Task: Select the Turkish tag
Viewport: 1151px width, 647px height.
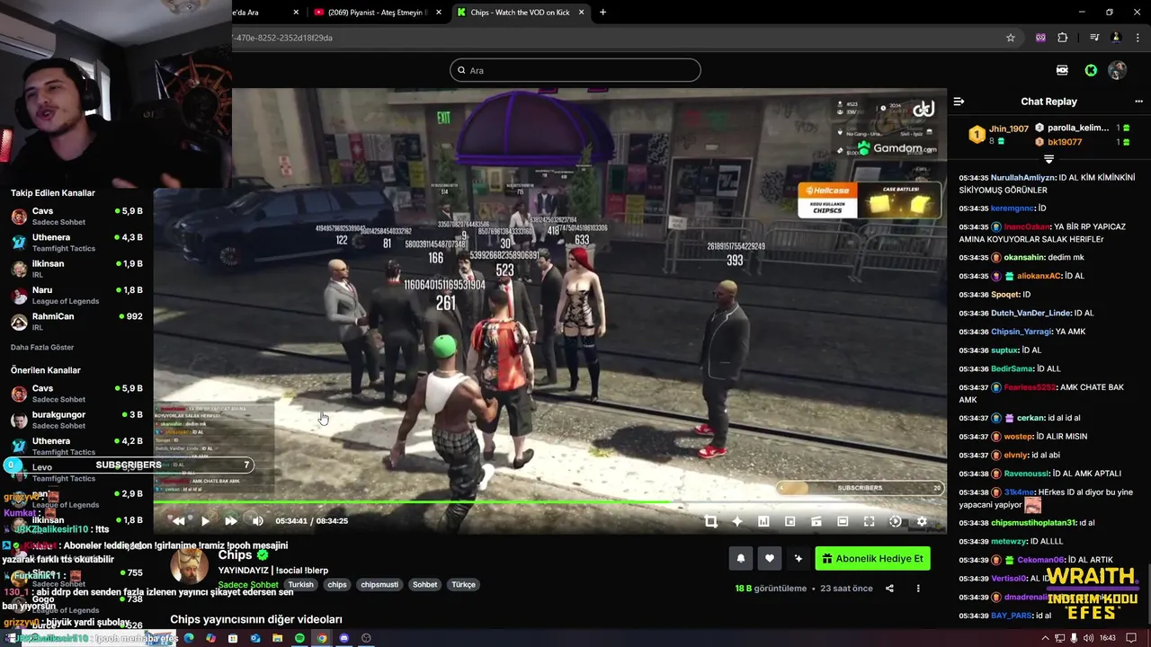Action: [x=300, y=584]
